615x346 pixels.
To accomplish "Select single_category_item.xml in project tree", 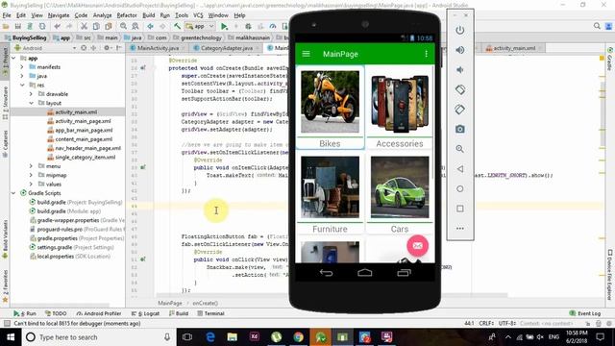I will tap(86, 158).
